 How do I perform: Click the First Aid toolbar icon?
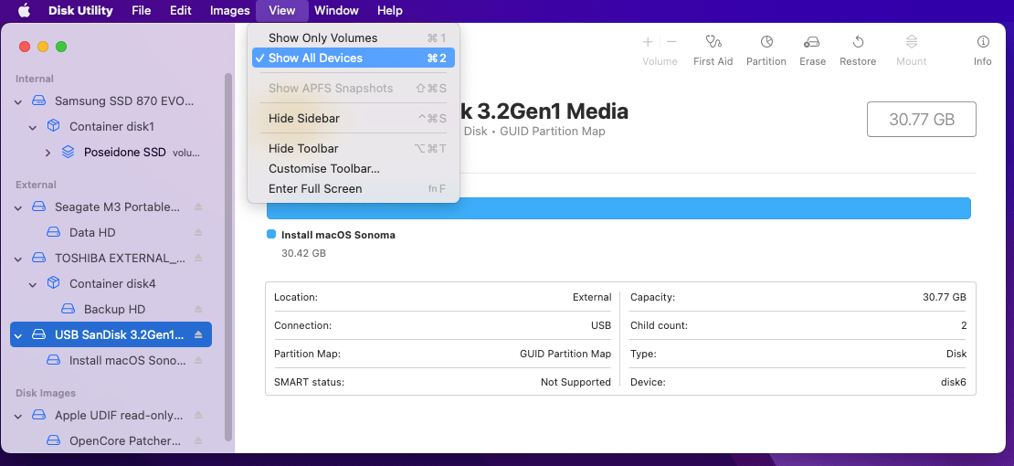tap(713, 43)
